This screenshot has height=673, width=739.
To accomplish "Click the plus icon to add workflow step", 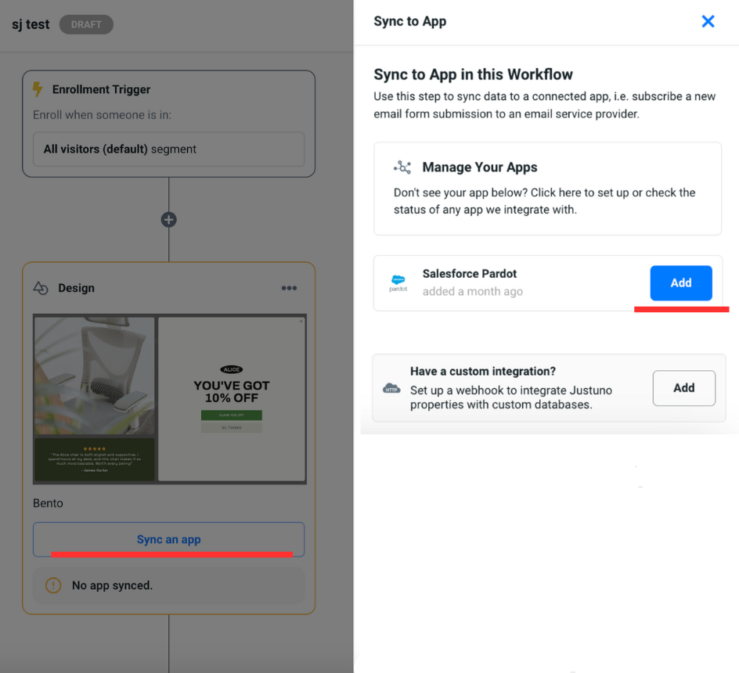I will [168, 220].
